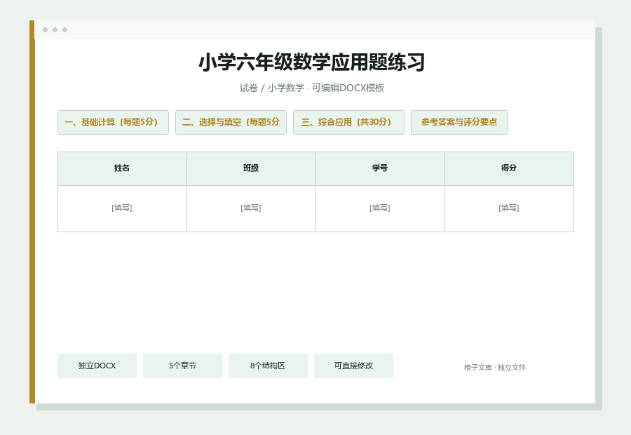Click the middle window control dot
The height and width of the screenshot is (435, 631).
pyautogui.click(x=55, y=29)
